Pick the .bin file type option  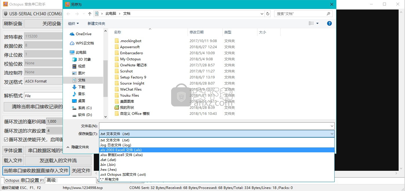click(x=217, y=165)
